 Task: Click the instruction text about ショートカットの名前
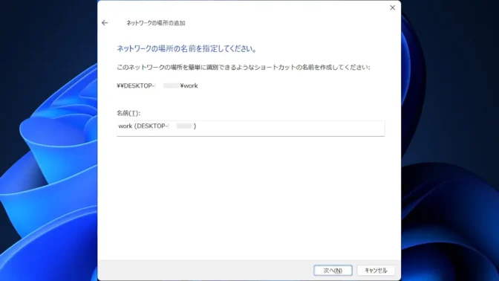click(x=243, y=67)
